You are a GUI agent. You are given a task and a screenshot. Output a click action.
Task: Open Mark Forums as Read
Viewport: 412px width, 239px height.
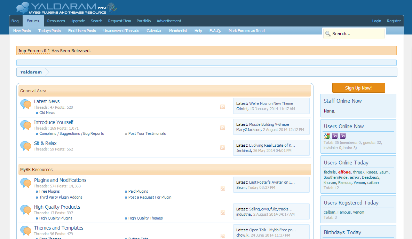tap(246, 31)
